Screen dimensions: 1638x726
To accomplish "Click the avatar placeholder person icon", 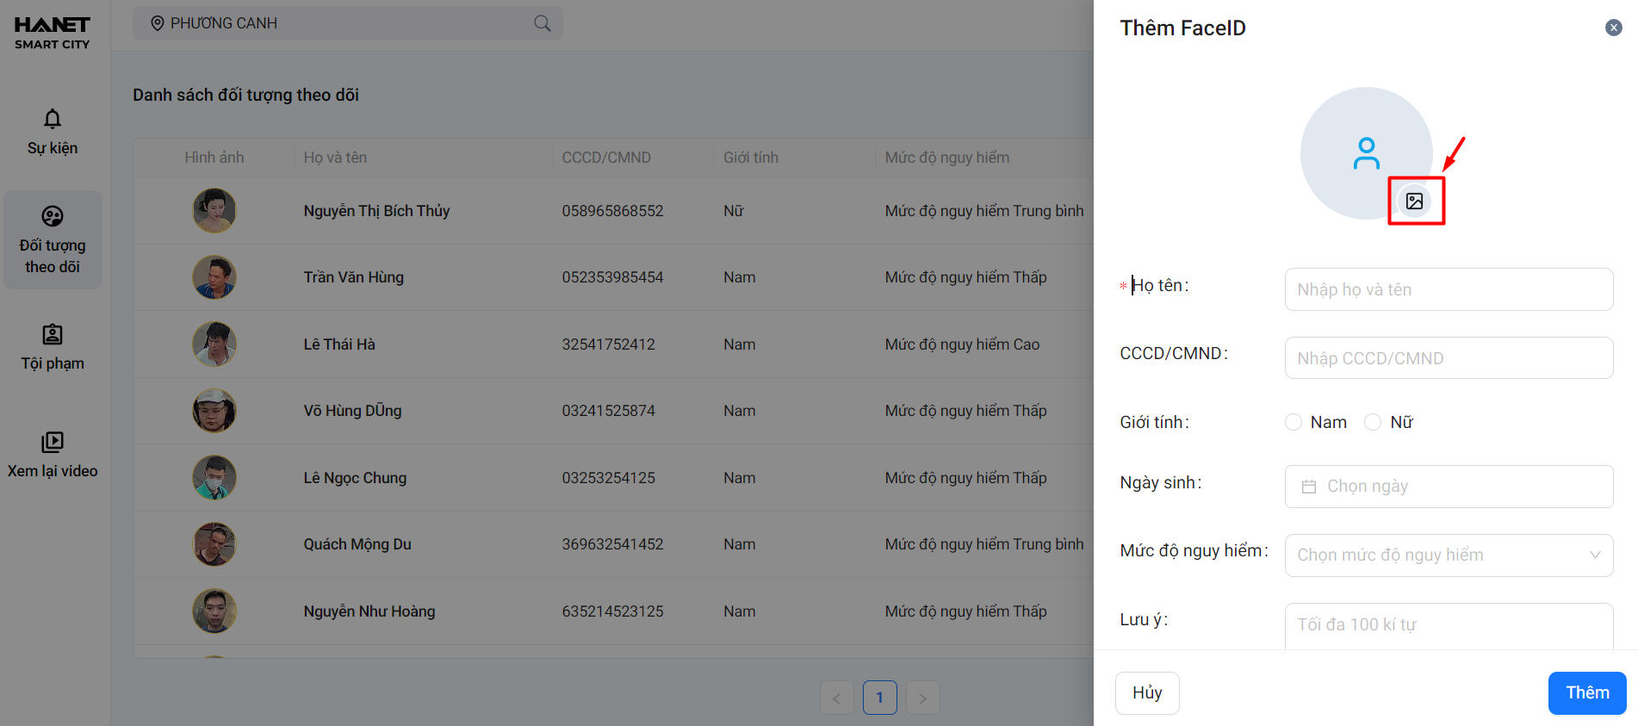I will point(1366,153).
